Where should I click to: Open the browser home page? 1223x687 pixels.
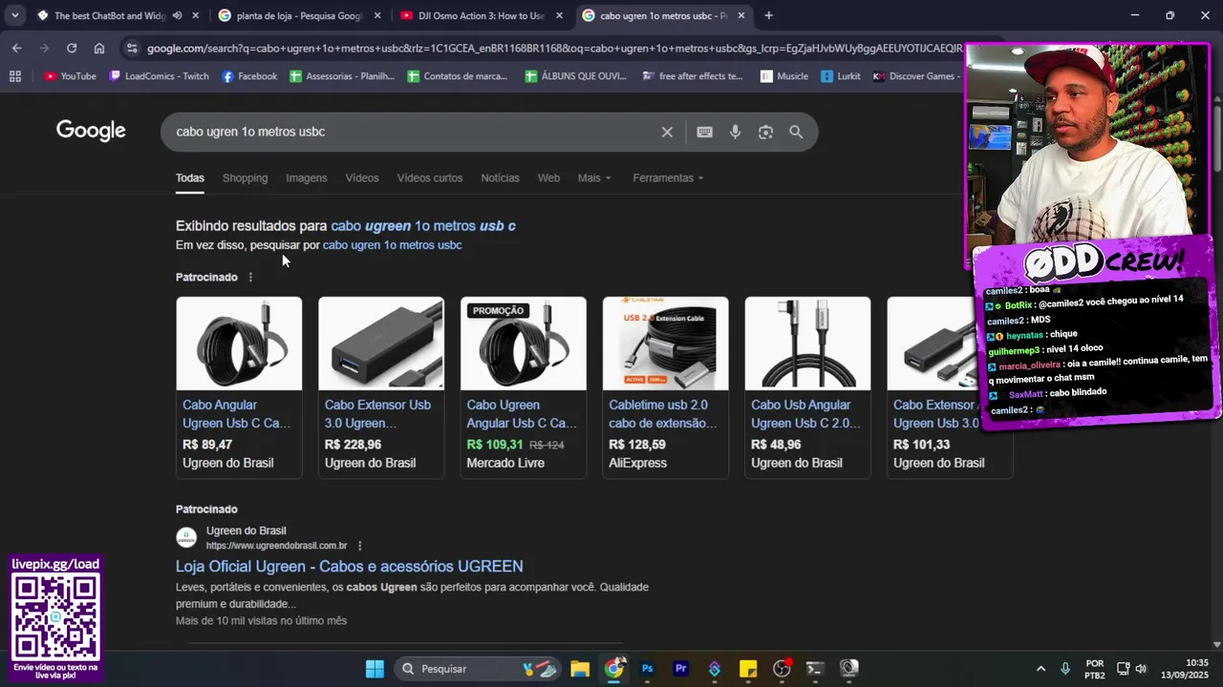(99, 48)
